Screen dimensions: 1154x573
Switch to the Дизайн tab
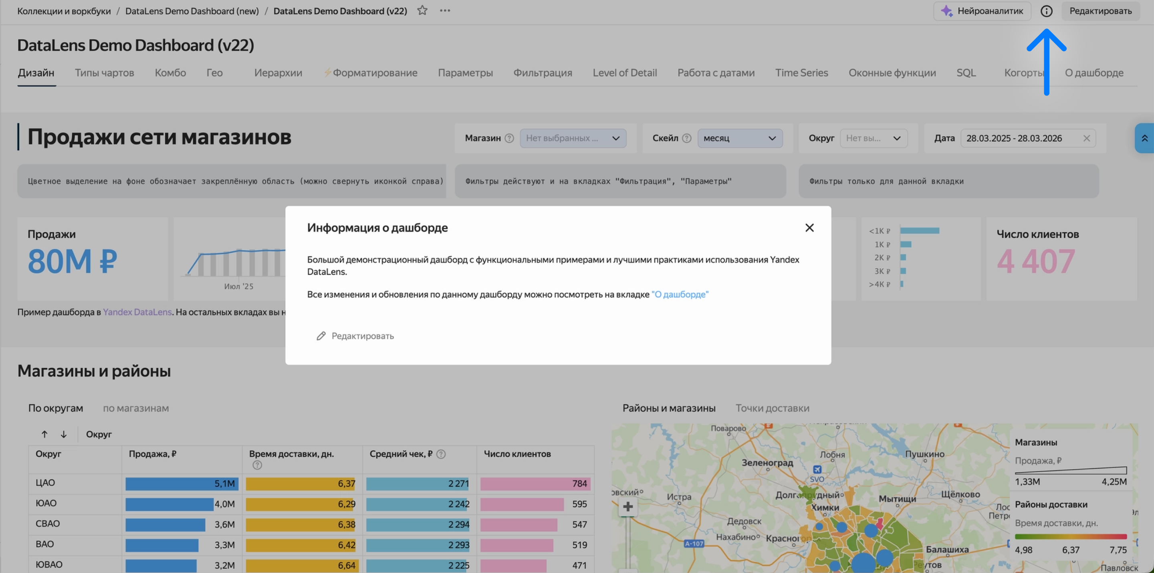[36, 73]
